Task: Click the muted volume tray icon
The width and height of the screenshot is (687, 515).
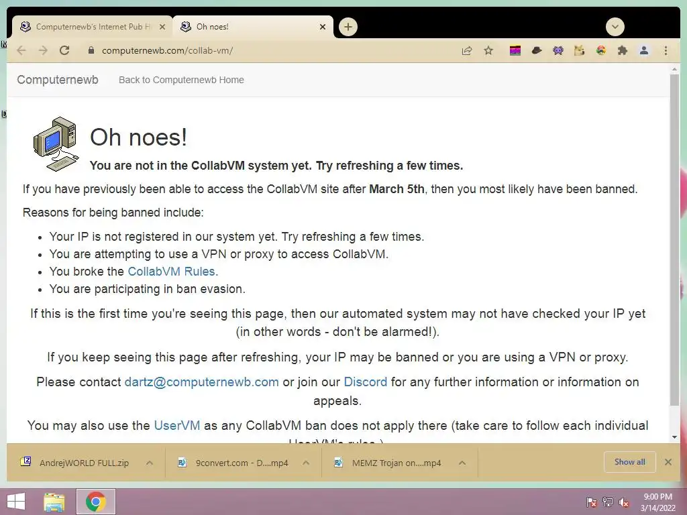Action: point(624,502)
